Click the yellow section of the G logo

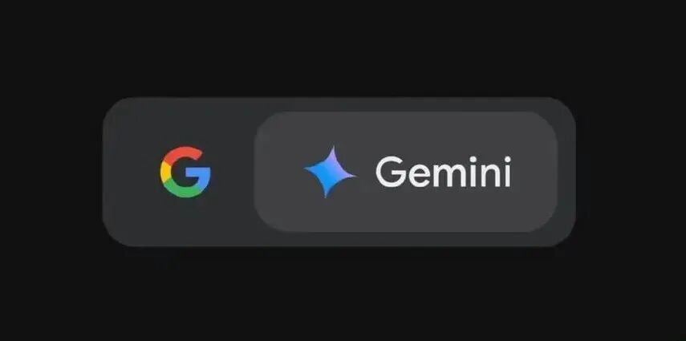[164, 172]
